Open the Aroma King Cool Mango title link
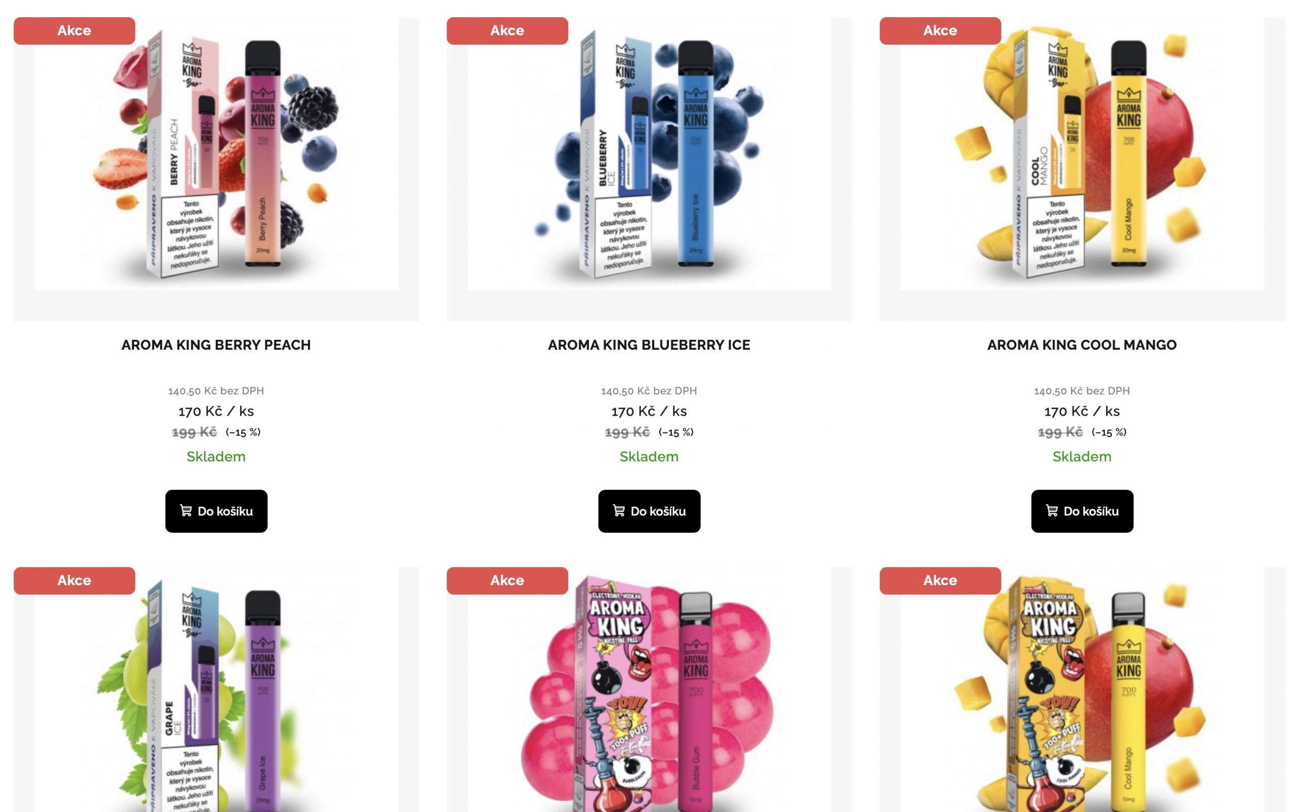This screenshot has width=1299, height=812. click(x=1082, y=345)
